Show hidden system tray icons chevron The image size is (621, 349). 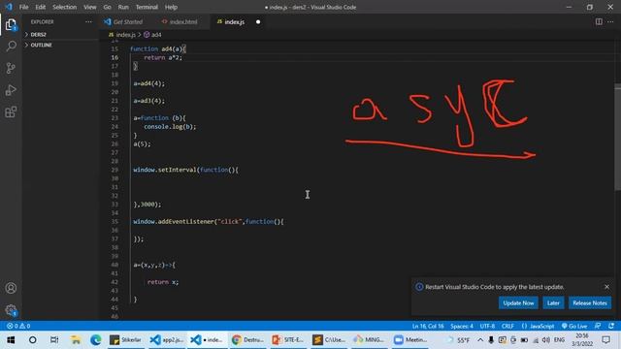click(480, 340)
